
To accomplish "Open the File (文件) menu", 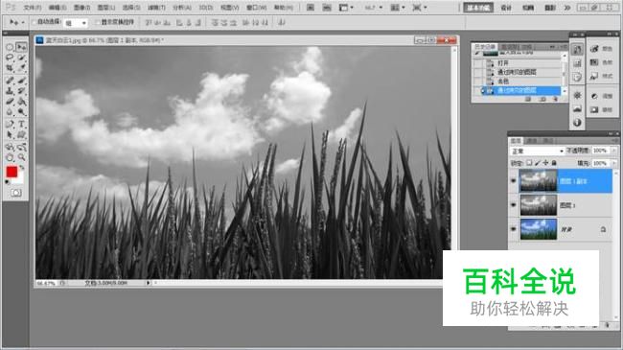I will (x=33, y=8).
